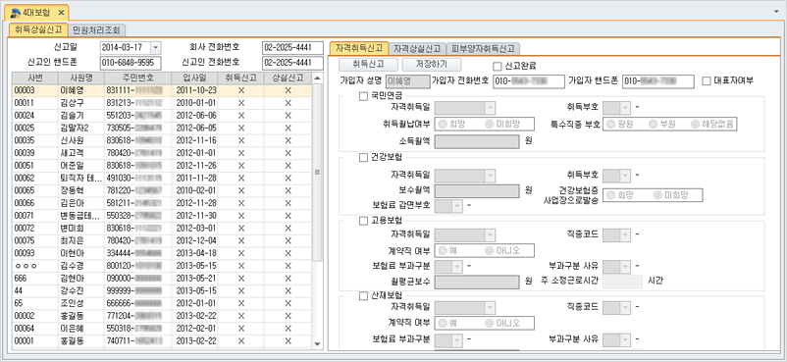Image resolution: width=787 pixels, height=362 pixels.
Task: Check the 신고완료 checkbox
Action: 497,66
